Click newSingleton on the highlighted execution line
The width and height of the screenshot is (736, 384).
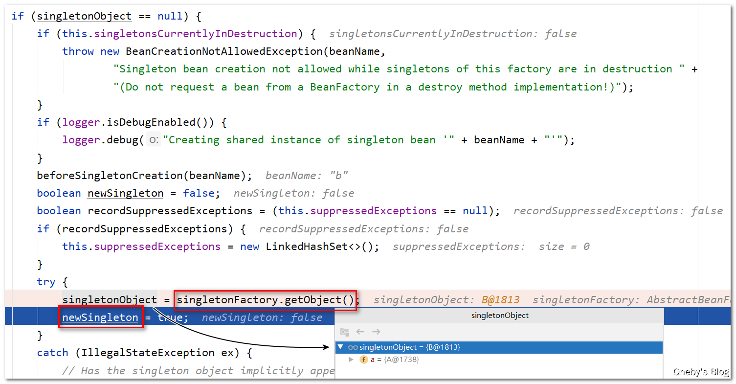(x=100, y=317)
